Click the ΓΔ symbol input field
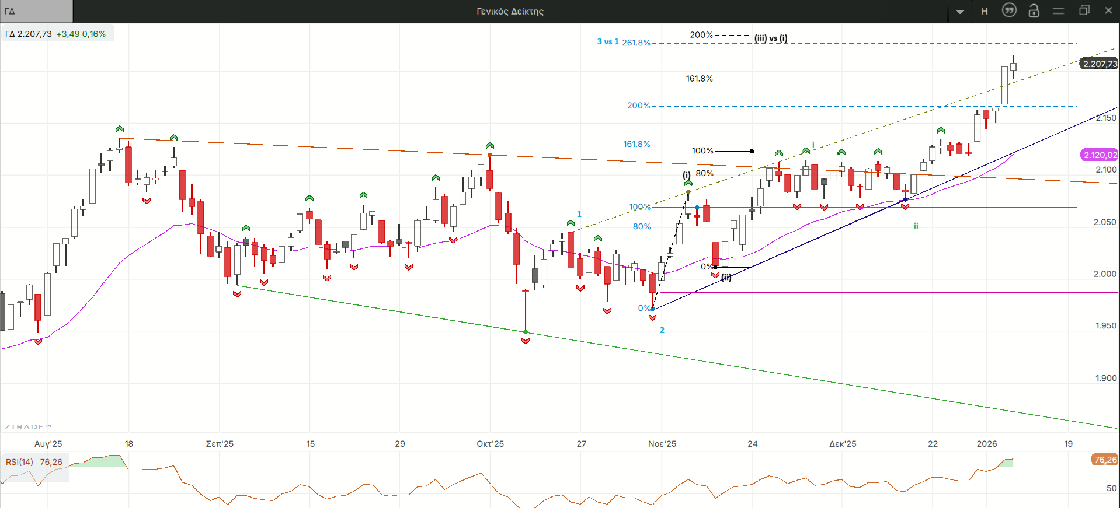1120x508 pixels. tap(36, 11)
